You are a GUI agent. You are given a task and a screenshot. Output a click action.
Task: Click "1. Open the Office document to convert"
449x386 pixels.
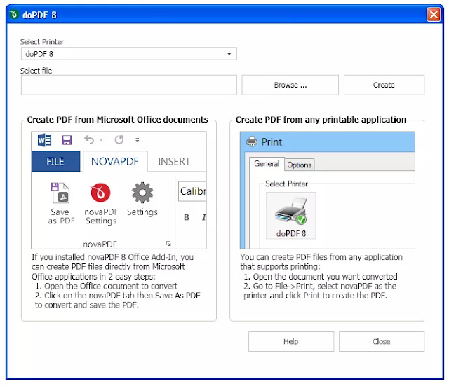pos(106,286)
